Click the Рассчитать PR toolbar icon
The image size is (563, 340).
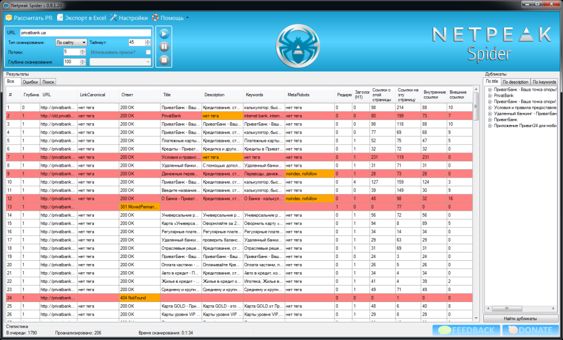click(8, 18)
